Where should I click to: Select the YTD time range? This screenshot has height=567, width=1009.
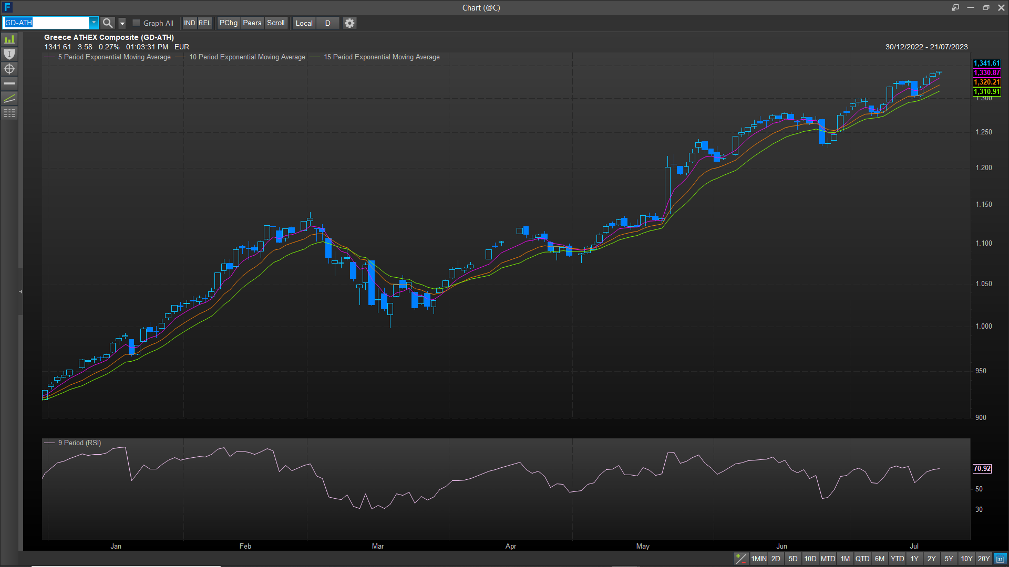coord(897,559)
